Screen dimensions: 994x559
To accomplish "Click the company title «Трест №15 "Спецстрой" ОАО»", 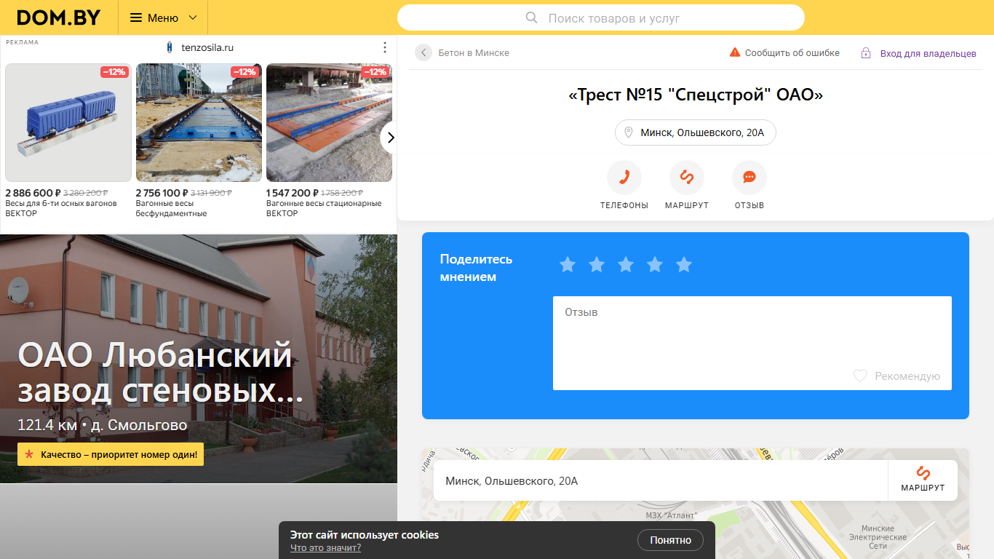I will 696,95.
